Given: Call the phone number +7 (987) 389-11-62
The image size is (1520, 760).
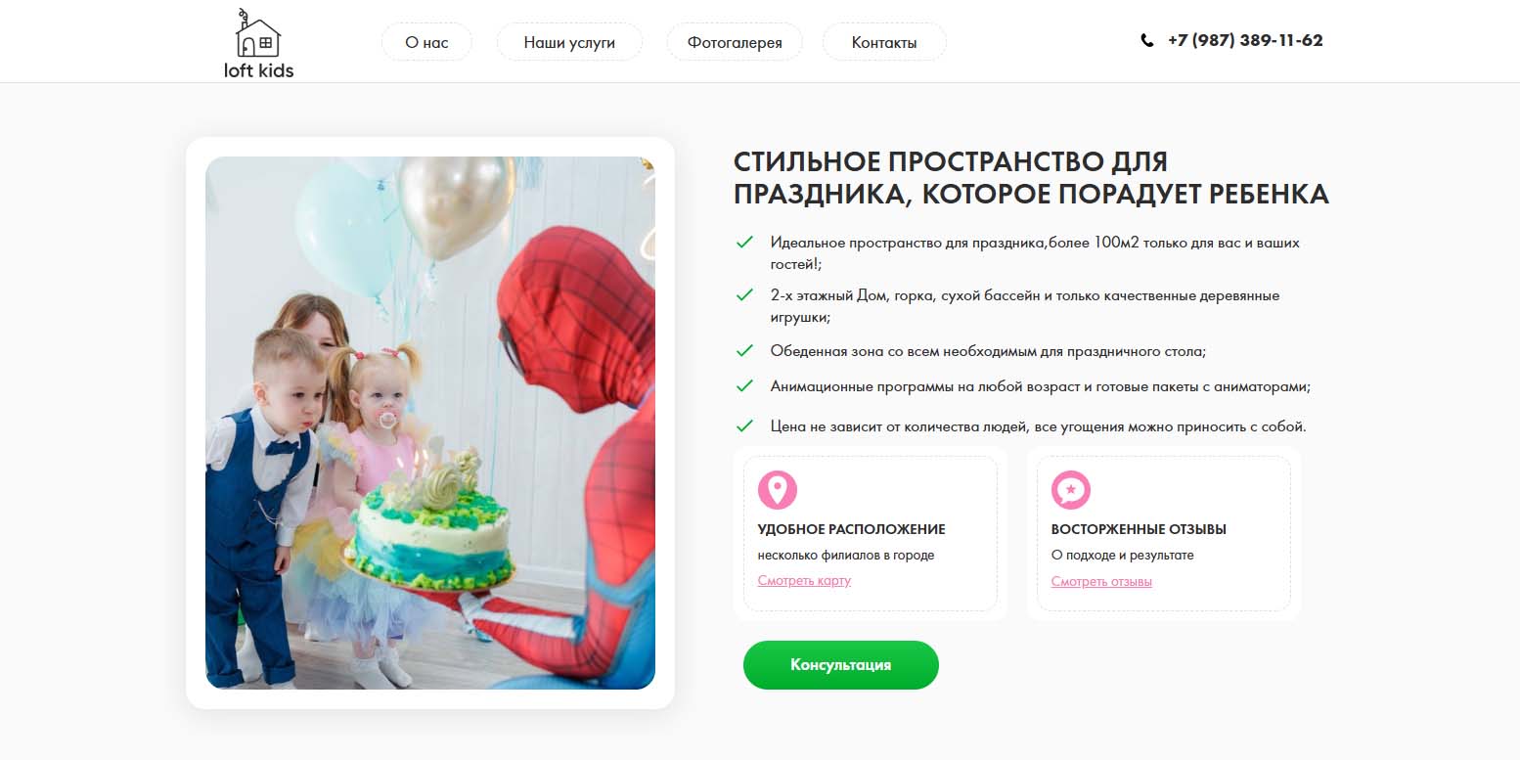Looking at the screenshot, I should point(1245,41).
